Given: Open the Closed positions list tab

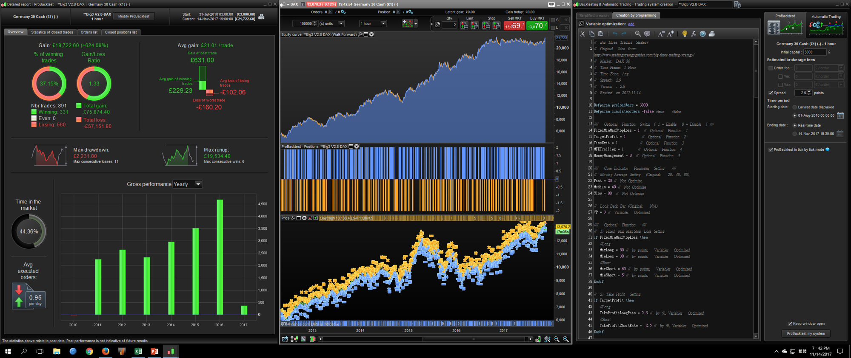Looking at the screenshot, I should click(121, 32).
